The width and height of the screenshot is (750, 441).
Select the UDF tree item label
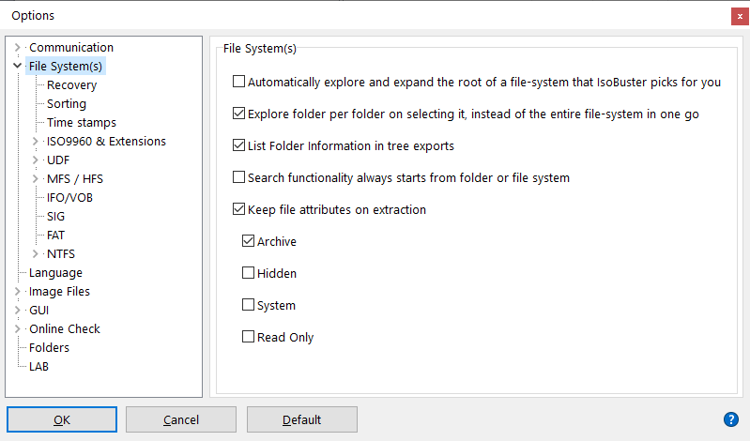tap(58, 160)
